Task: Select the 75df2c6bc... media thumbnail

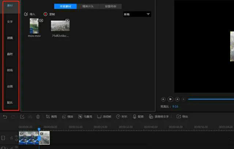Action: tap(60, 26)
